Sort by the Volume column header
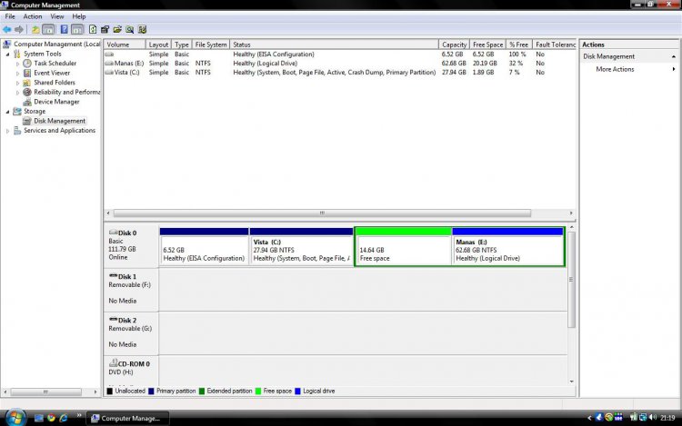The image size is (682, 426). pos(124,45)
